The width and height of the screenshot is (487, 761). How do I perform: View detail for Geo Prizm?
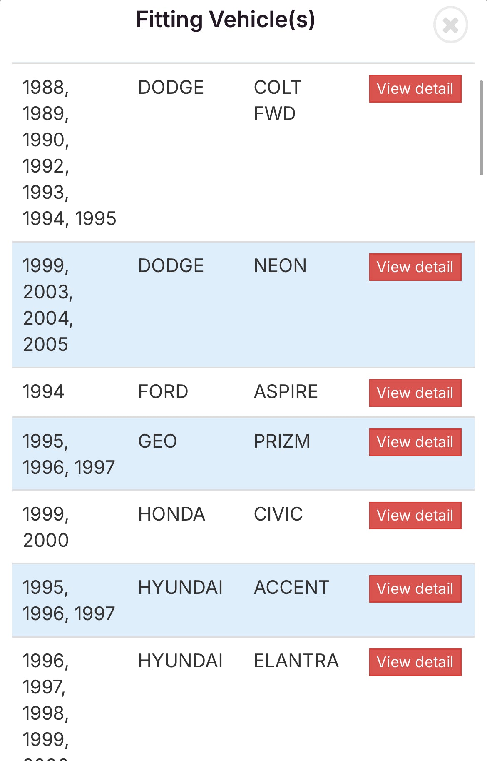click(415, 442)
